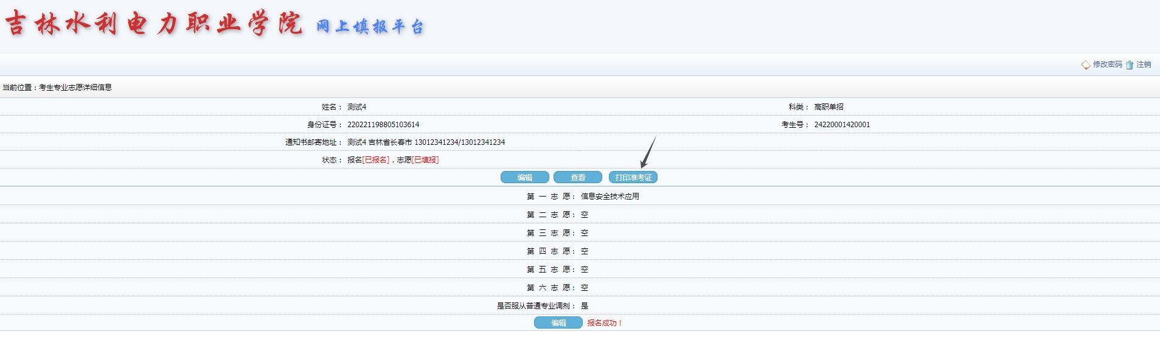1160x359 pixels.
Task: Log out using the 注销 link
Action: 1144,64
